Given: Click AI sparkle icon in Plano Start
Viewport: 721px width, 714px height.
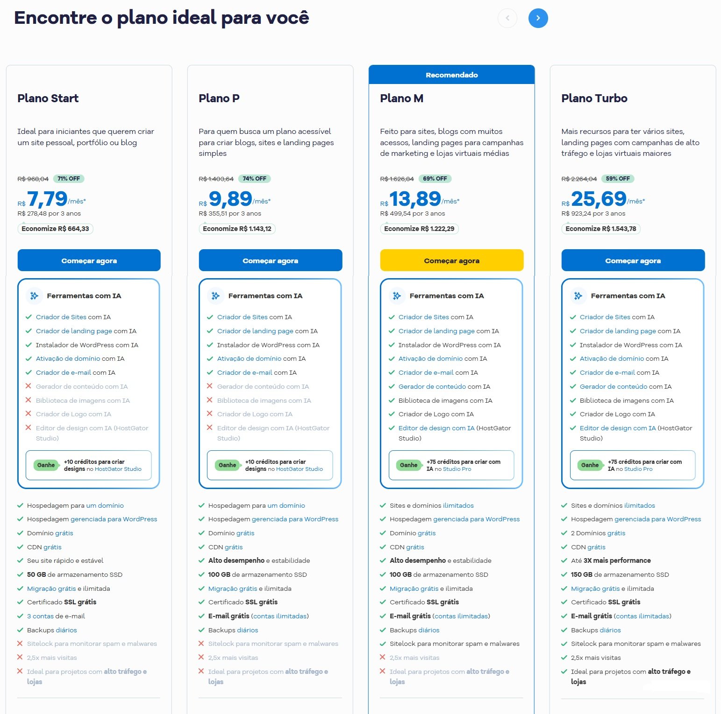Looking at the screenshot, I should click(34, 296).
